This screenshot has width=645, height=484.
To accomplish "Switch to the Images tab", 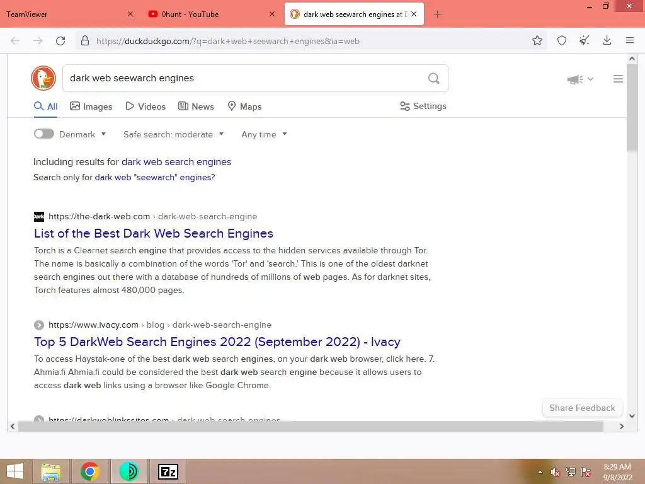I will point(91,107).
